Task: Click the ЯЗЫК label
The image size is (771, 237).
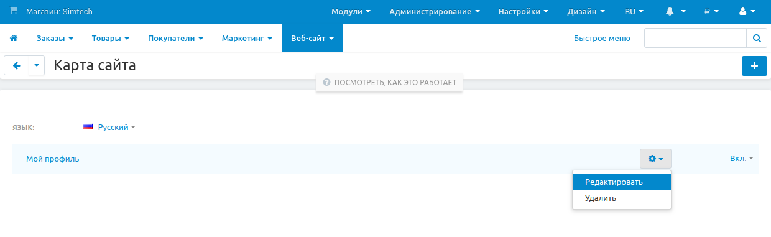Action: click(x=24, y=128)
